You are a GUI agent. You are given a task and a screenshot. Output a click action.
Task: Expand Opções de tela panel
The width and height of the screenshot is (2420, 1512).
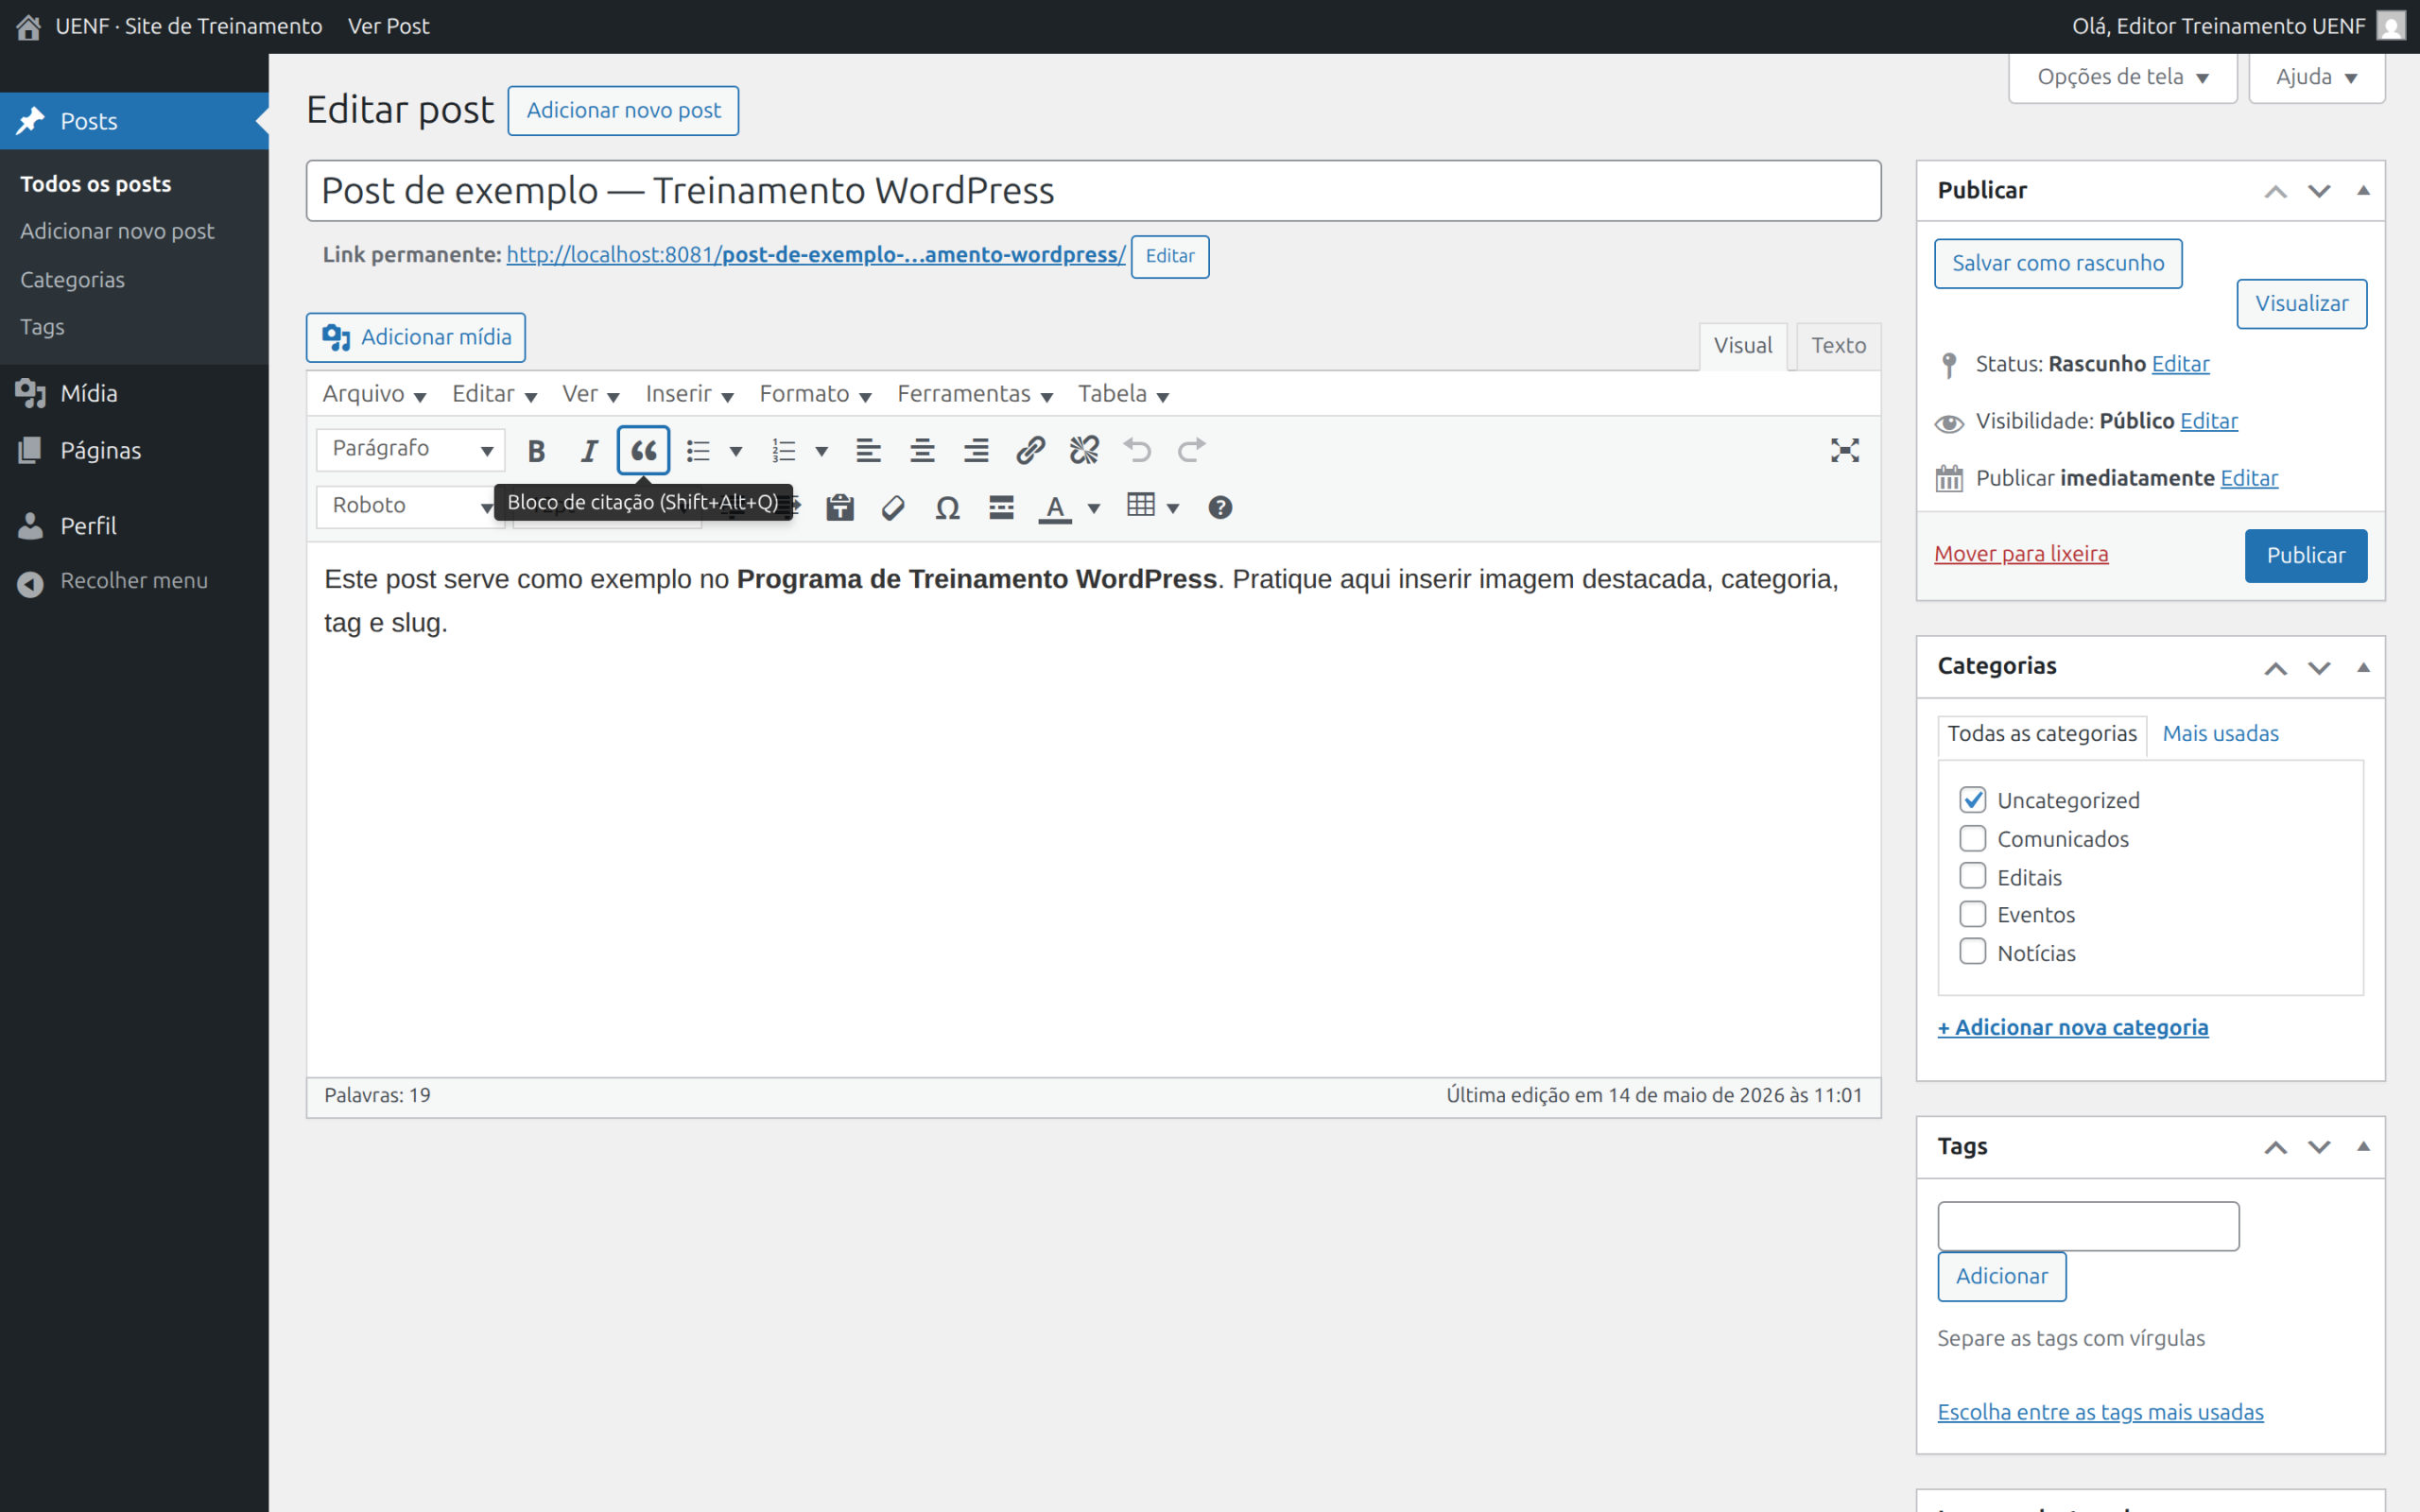tap(2122, 77)
